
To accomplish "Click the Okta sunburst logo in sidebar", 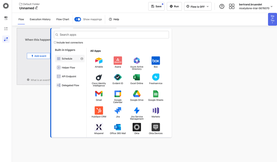I will point(6,6).
